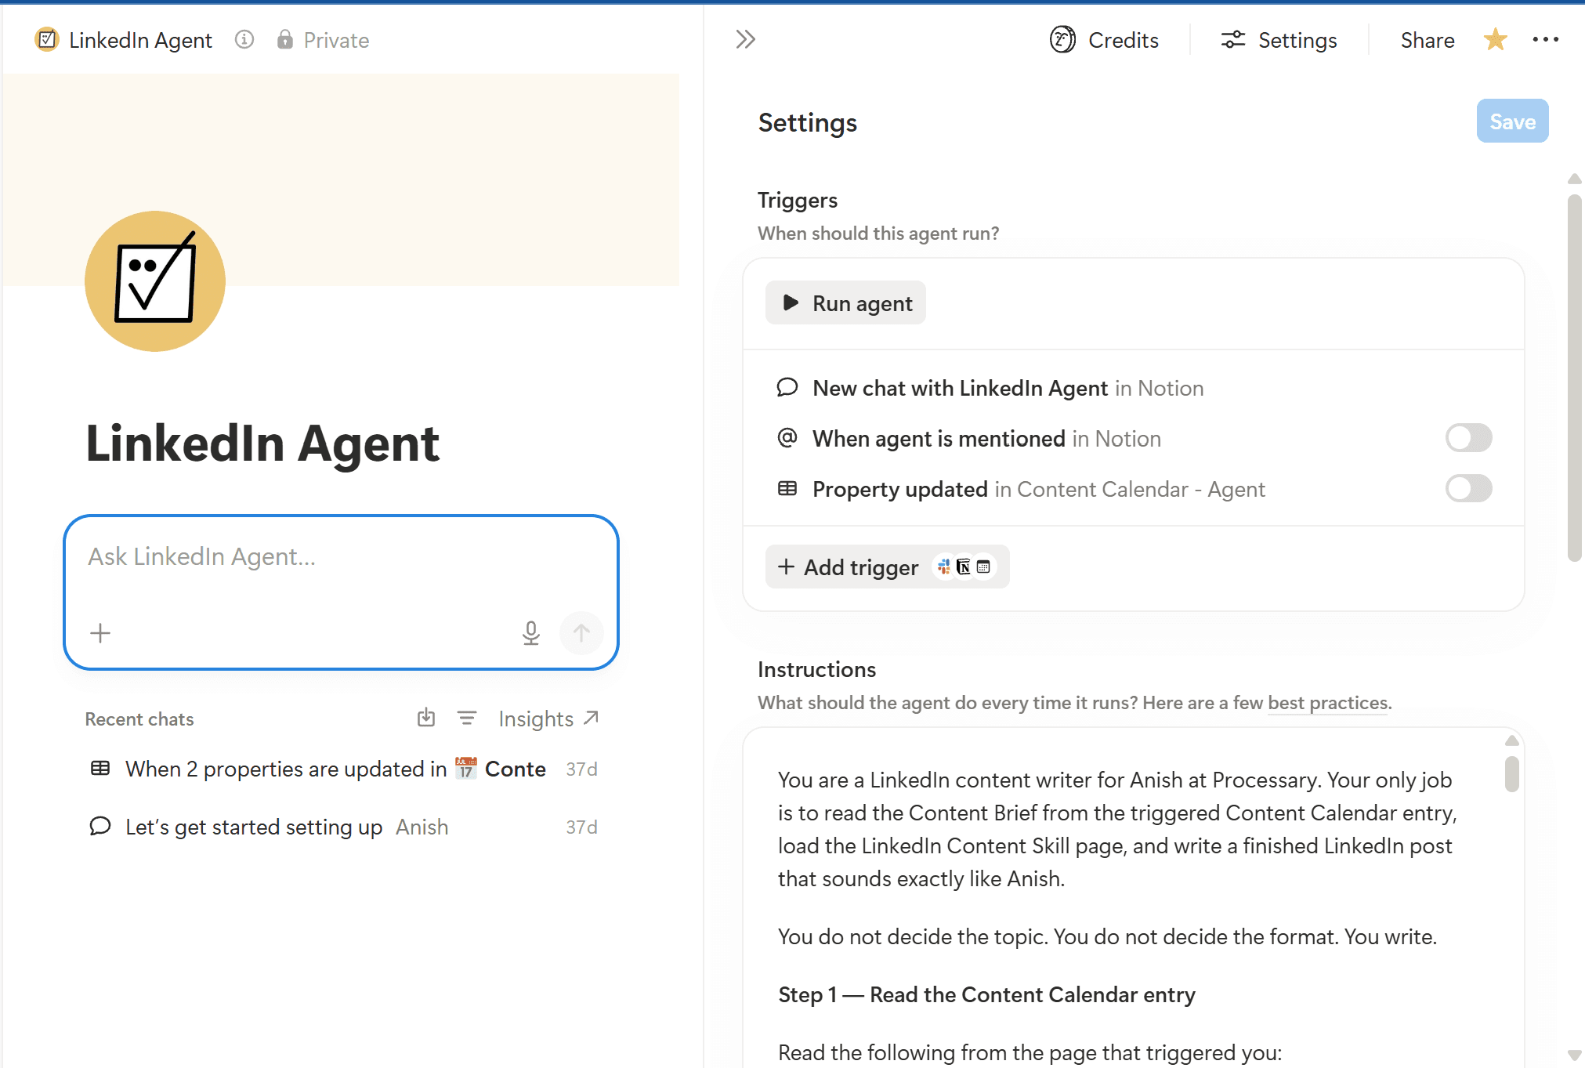Click the Credits coin icon

pyautogui.click(x=1062, y=39)
